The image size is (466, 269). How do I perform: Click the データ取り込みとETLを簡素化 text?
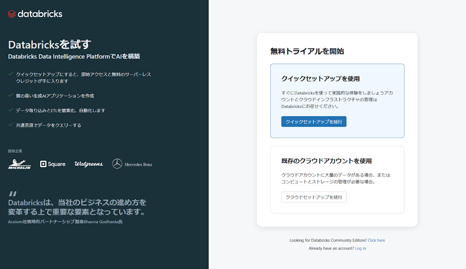point(61,110)
